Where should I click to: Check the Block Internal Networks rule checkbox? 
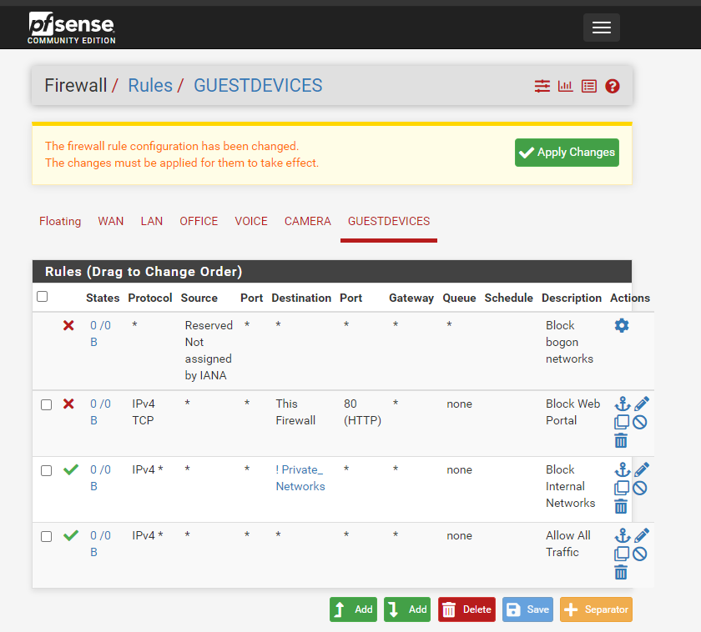[47, 470]
